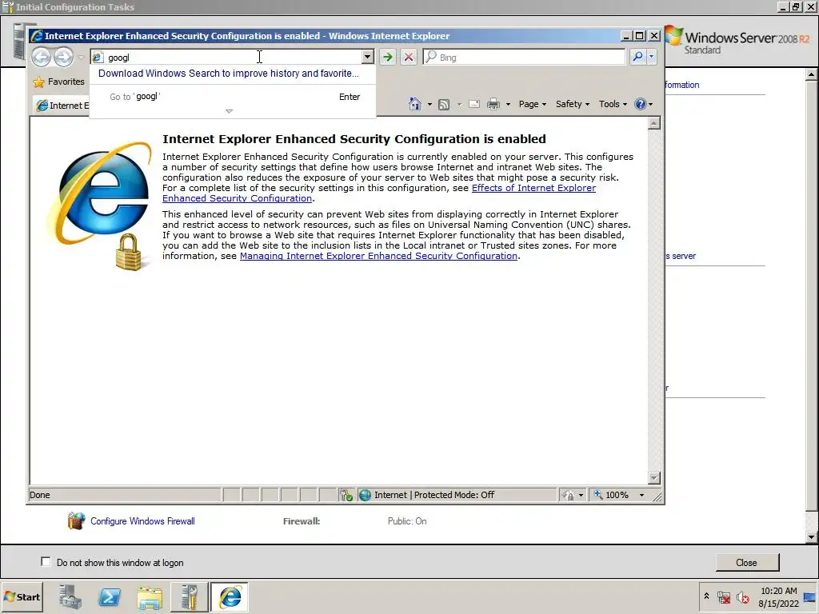819x614 pixels.
Task: Open the zoom level dropdown arrow
Action: (641, 495)
